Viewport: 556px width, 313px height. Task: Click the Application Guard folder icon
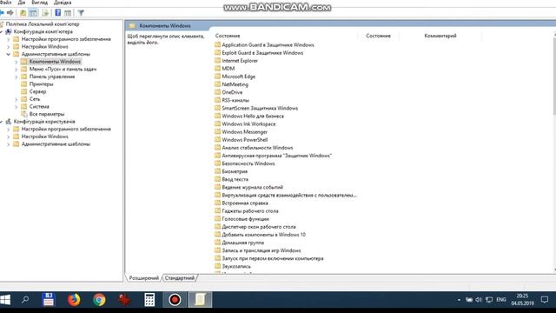pos(217,44)
